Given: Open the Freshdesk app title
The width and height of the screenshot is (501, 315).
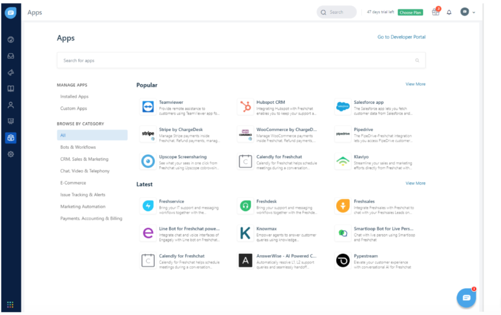Looking at the screenshot, I should 267,201.
